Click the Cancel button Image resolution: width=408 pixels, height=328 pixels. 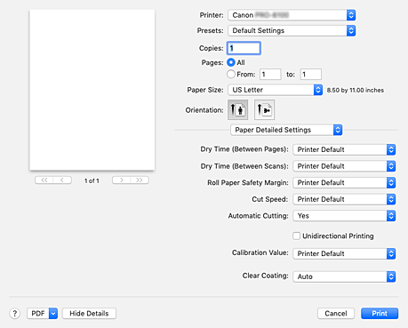tap(336, 313)
